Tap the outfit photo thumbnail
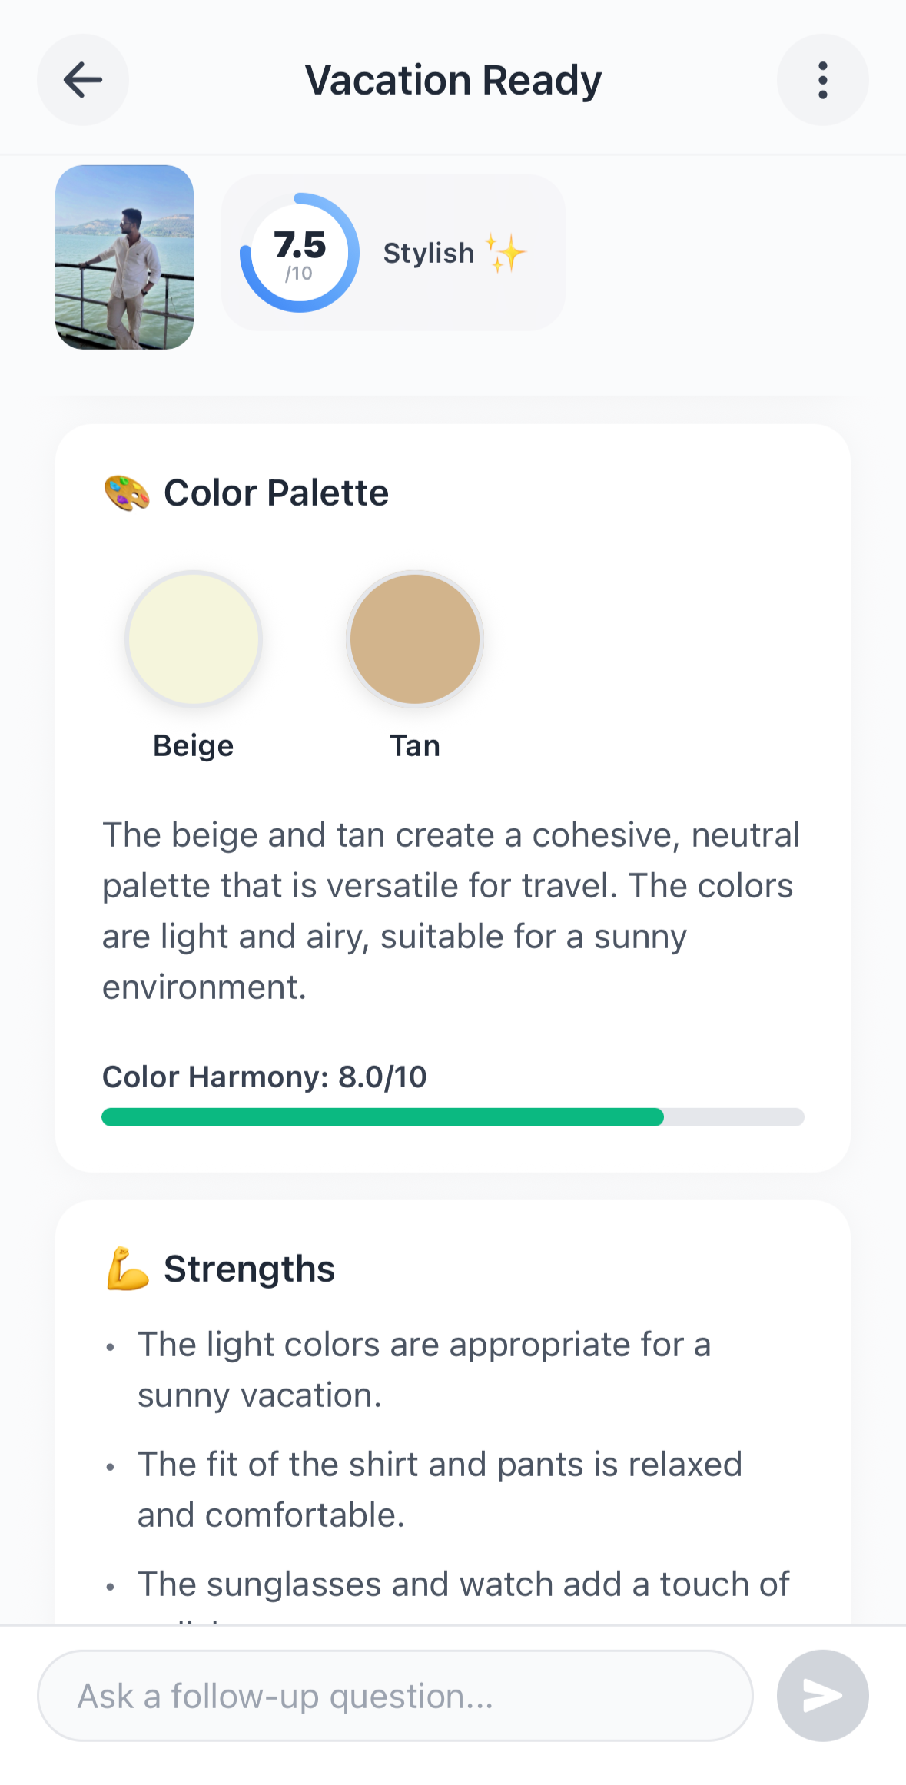 coord(124,256)
